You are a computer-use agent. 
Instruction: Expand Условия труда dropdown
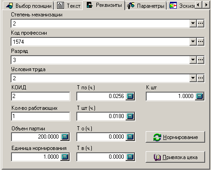pos(193,78)
